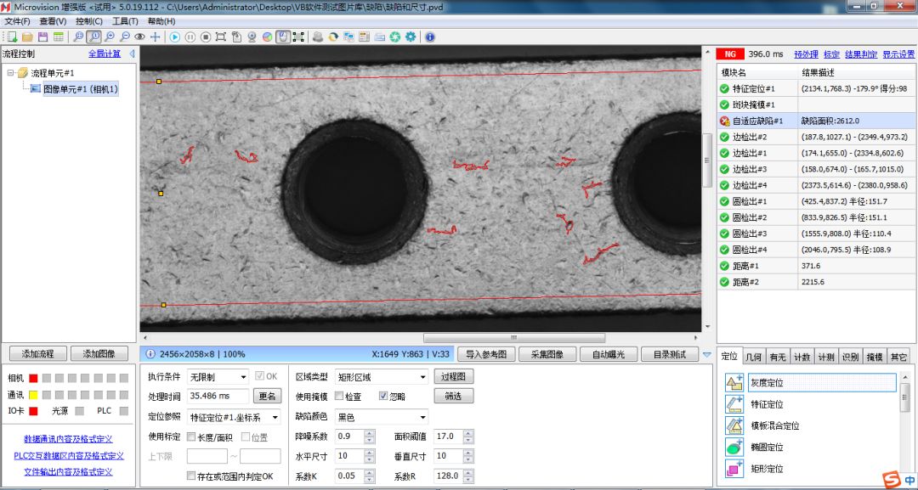
Task: Click the green 椭圆定位 tool icon
Action: click(x=734, y=448)
